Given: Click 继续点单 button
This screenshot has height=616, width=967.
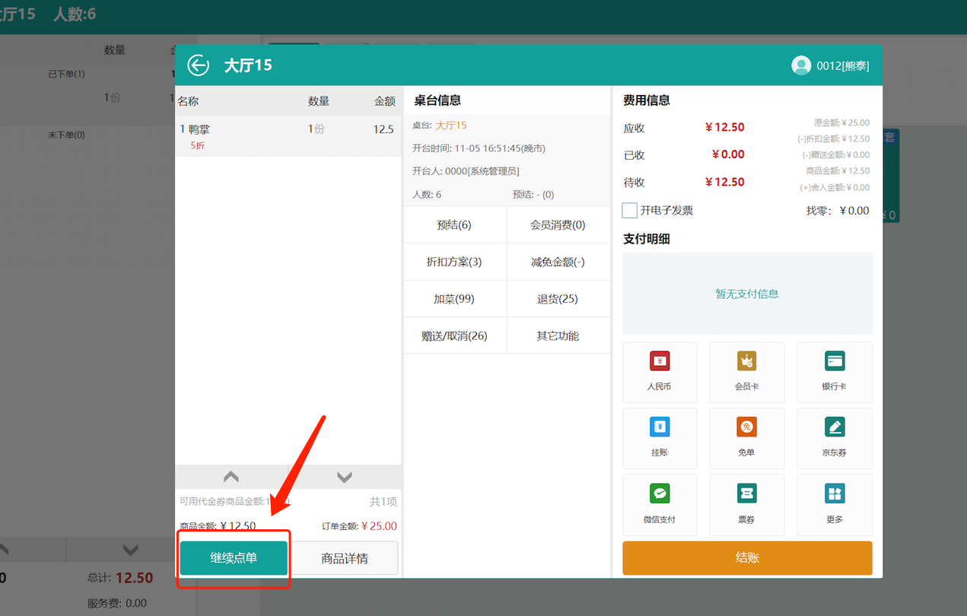Looking at the screenshot, I should 234,558.
